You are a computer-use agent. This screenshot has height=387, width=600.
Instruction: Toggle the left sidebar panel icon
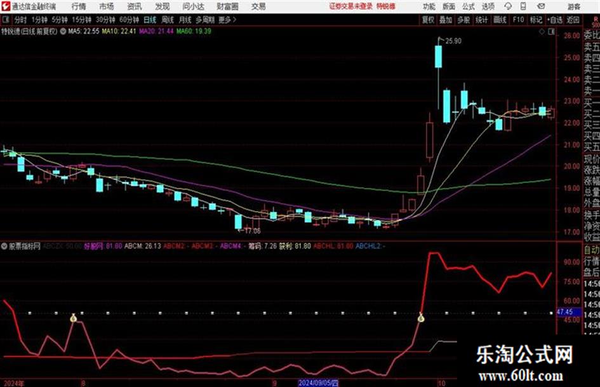(x=5, y=20)
